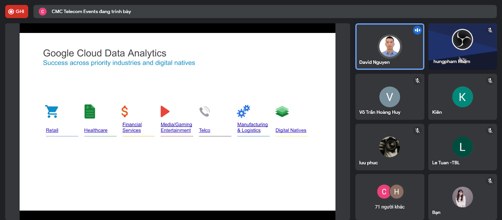
Task: Click David Nguyen's speaking audio indicator
Action: pyautogui.click(x=417, y=30)
